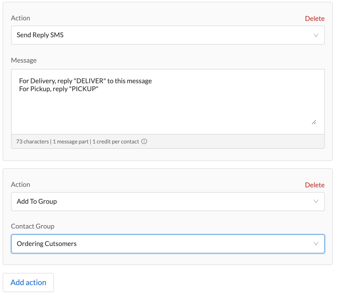The width and height of the screenshot is (337, 297).
Task: Click the chevron on Ordering Cutsomers field
Action: pos(316,244)
